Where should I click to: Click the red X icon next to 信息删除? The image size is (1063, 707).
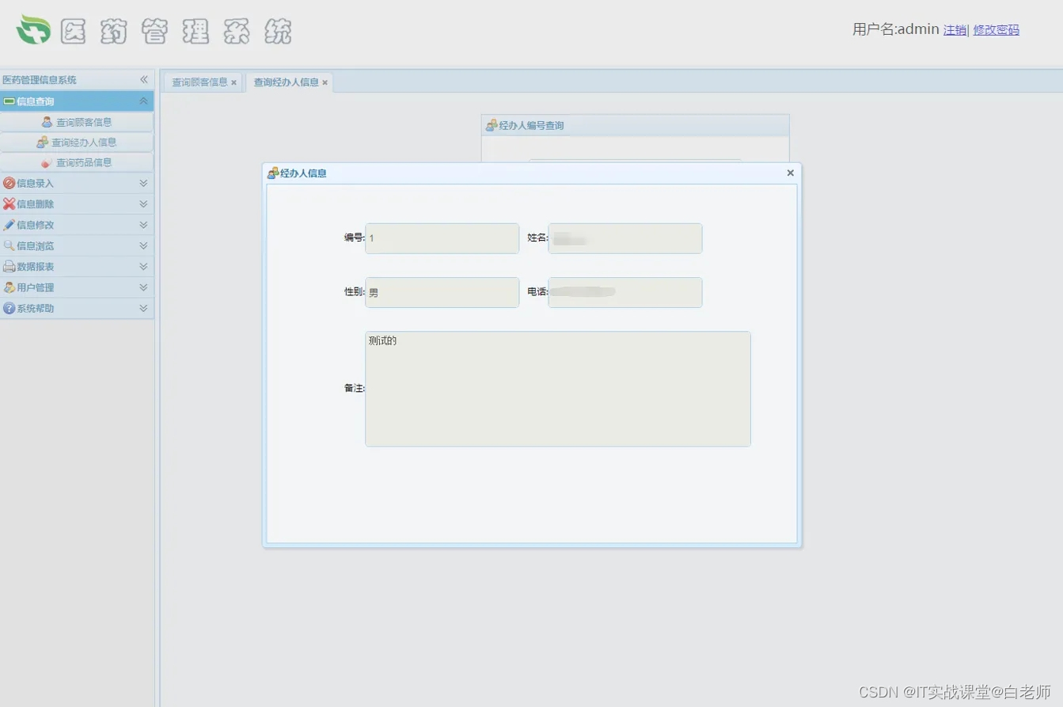pos(9,203)
